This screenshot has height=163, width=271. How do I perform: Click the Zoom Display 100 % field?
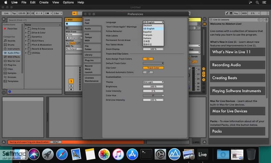pyautogui.click(x=153, y=49)
